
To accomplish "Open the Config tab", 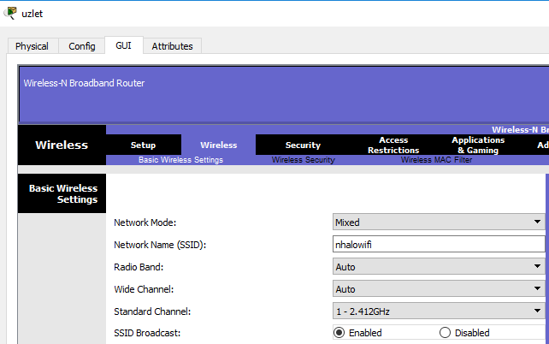I will (81, 46).
